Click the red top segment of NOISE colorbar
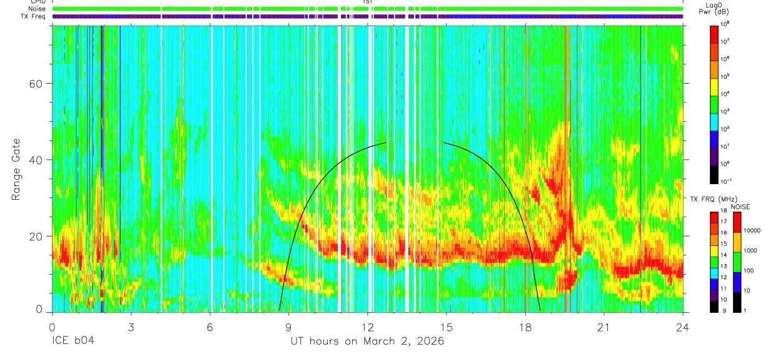Screen dimensions: 768x354 (738, 222)
